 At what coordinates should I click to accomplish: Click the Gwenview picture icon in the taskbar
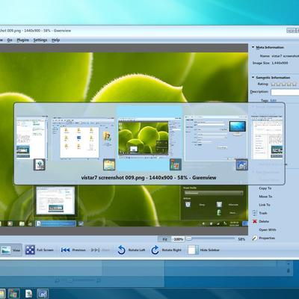click(43, 294)
